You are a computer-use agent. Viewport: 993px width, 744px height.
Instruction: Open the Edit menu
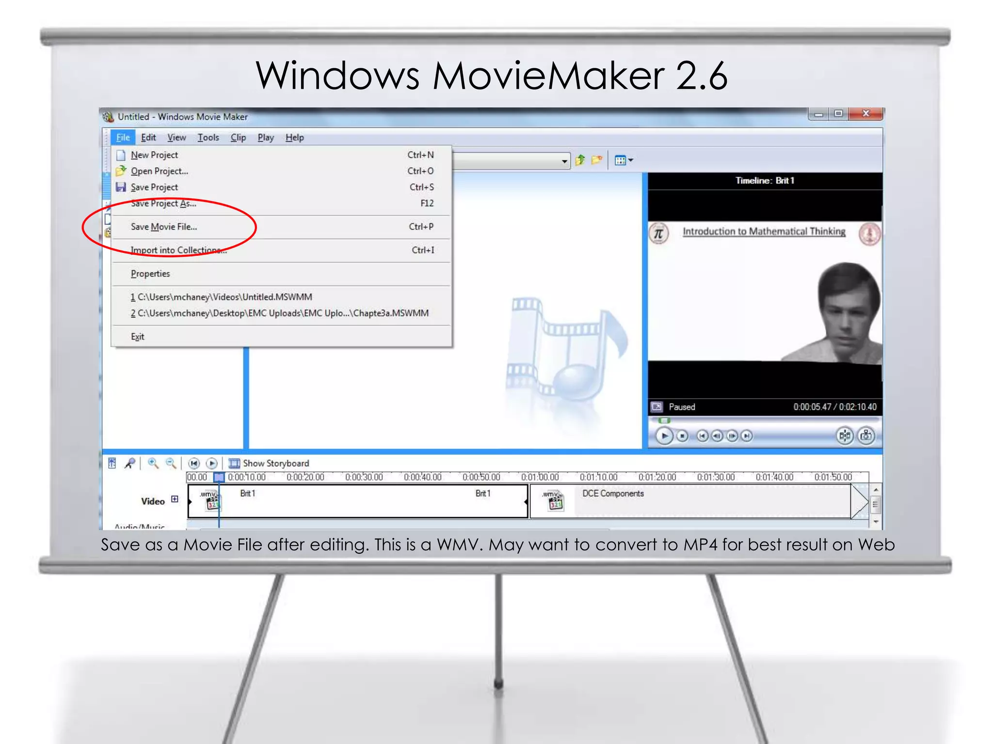[x=148, y=138]
